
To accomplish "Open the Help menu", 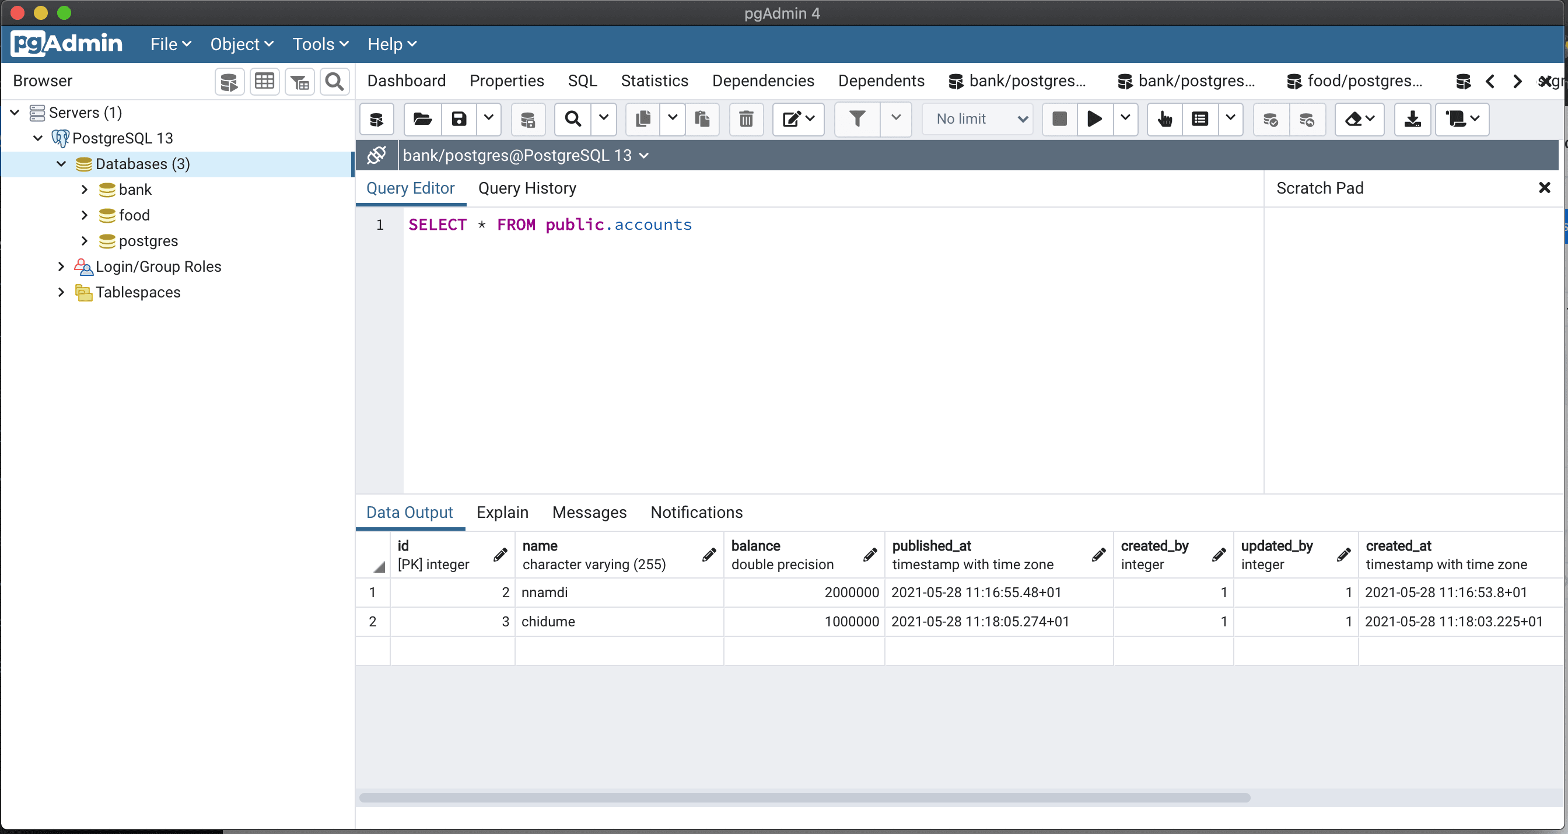I will [x=392, y=44].
